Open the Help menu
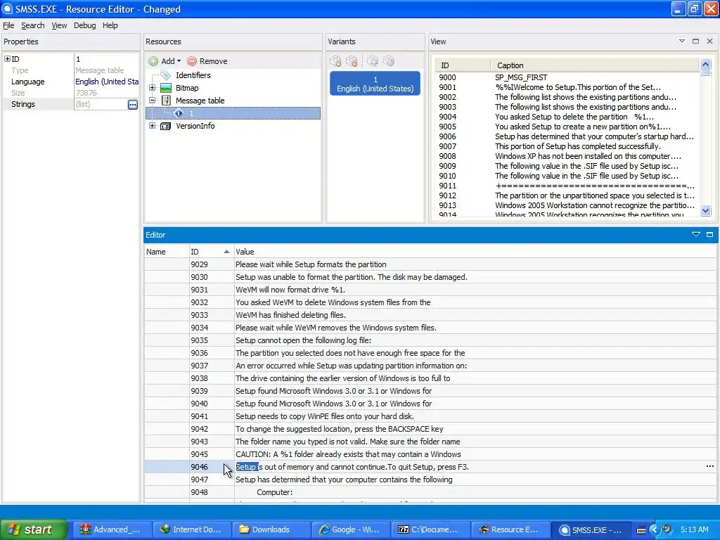 click(x=110, y=25)
